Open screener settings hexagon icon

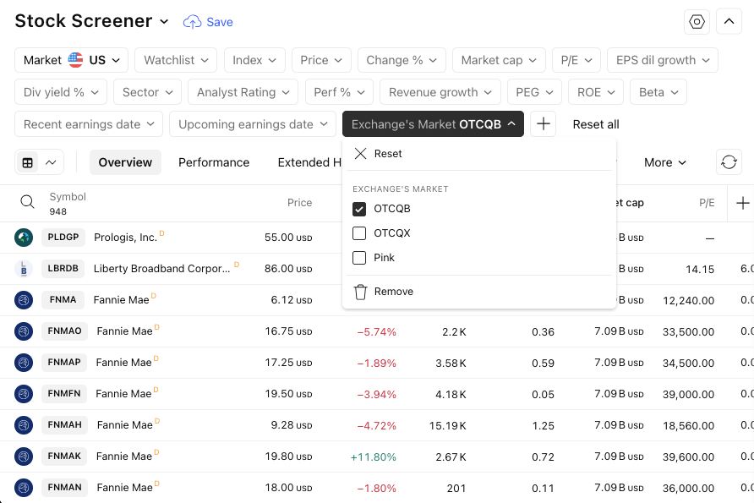click(x=697, y=22)
